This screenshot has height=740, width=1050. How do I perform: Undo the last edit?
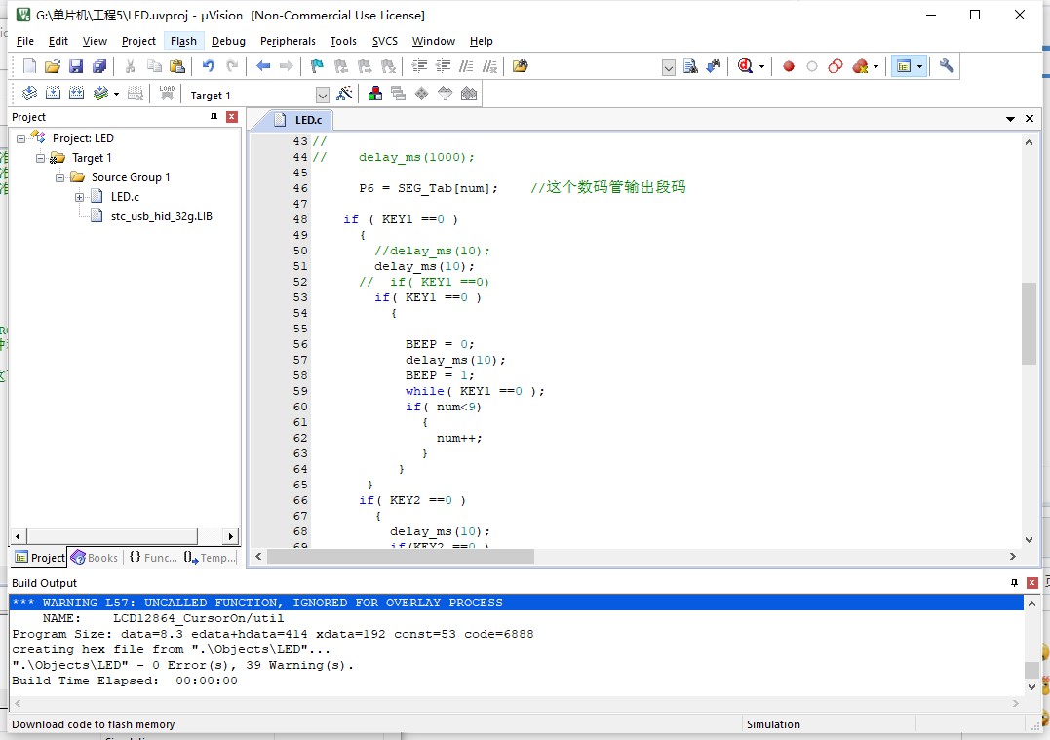(209, 66)
